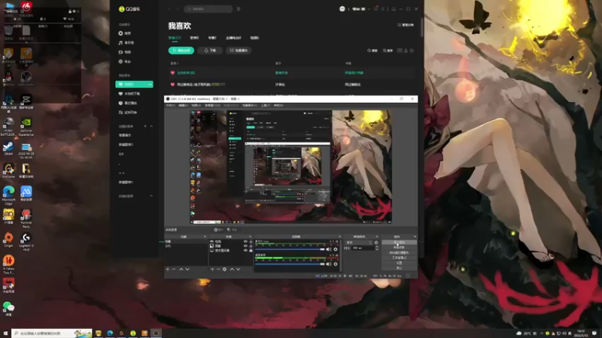Open the Steam desktop shortcut
602x338 pixels.
[8, 147]
